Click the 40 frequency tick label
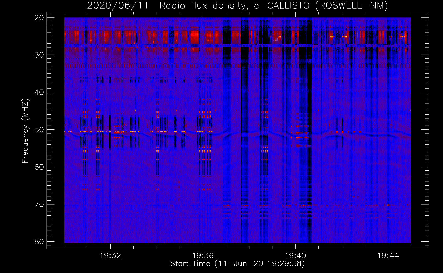 pos(39,92)
